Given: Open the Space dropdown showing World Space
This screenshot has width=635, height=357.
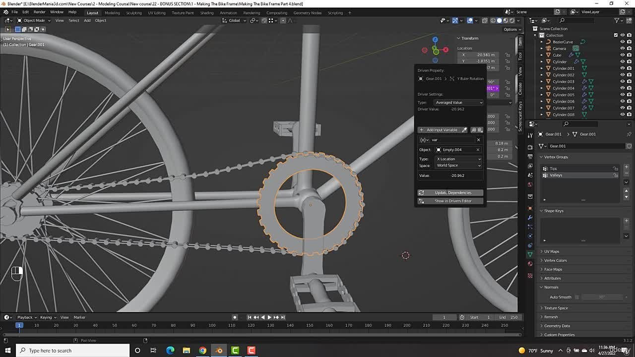Looking at the screenshot, I should click(x=458, y=165).
